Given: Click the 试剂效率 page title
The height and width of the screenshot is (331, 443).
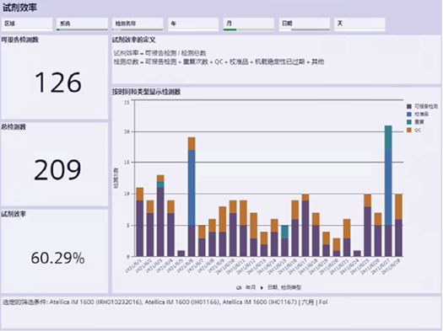Looking at the screenshot, I should 19,8.
